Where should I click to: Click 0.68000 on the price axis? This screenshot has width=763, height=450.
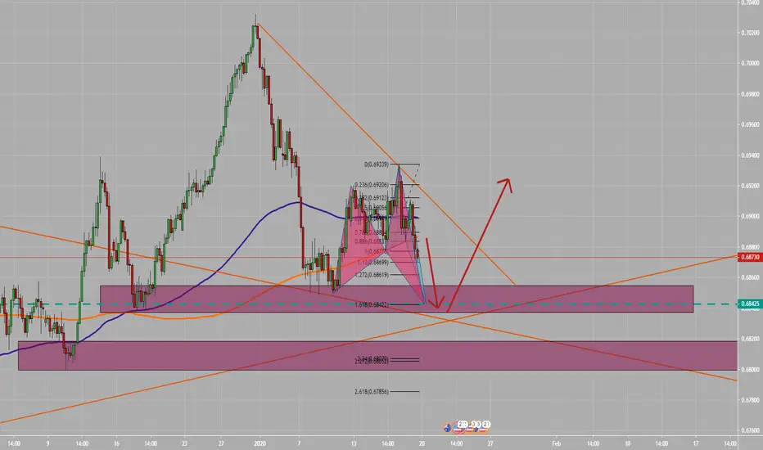click(750, 370)
